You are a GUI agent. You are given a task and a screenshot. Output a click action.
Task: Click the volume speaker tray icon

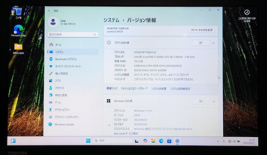[234, 141]
